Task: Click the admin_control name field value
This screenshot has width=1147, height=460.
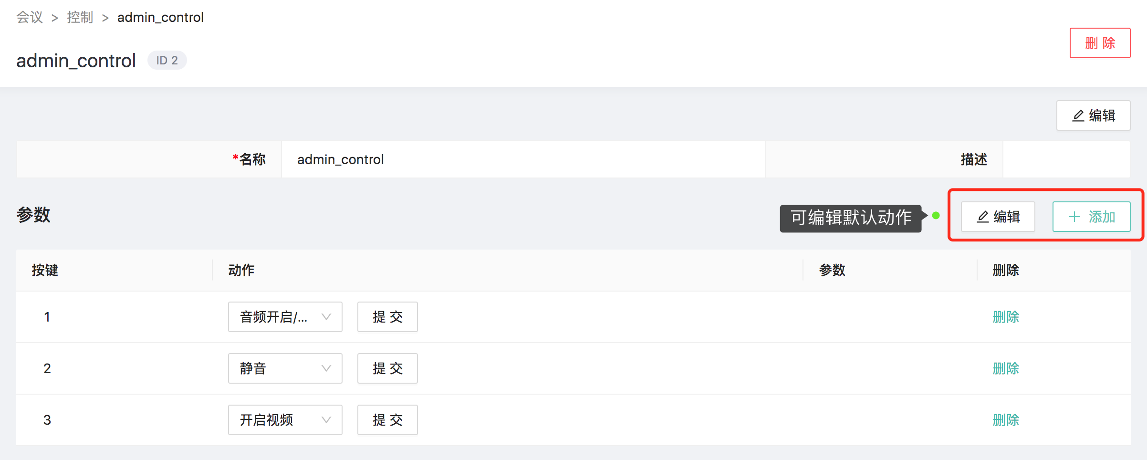Action: 523,159
